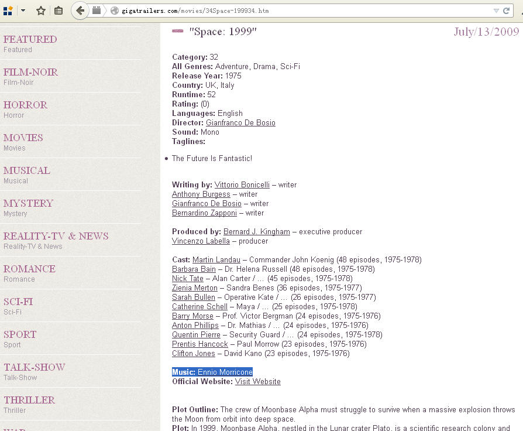This screenshot has height=431, width=523.
Task: Click the Category: 32 line
Action: point(195,57)
